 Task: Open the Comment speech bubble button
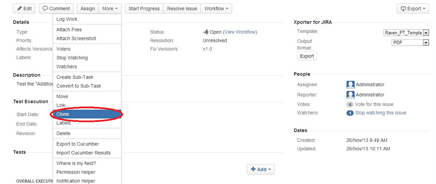coord(56,9)
